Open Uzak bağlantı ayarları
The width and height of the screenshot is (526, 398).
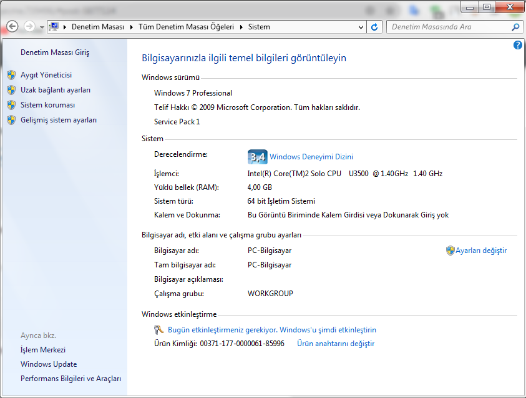coord(56,90)
